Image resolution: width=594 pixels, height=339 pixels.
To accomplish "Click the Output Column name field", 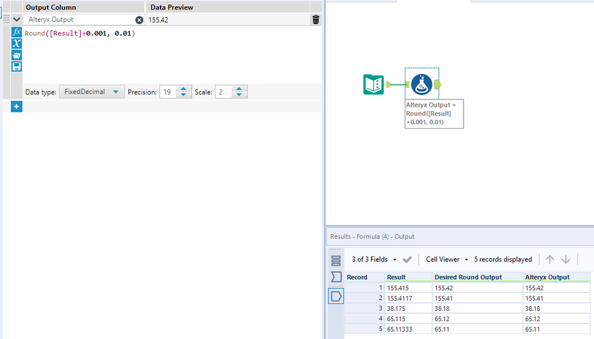I will (80, 20).
